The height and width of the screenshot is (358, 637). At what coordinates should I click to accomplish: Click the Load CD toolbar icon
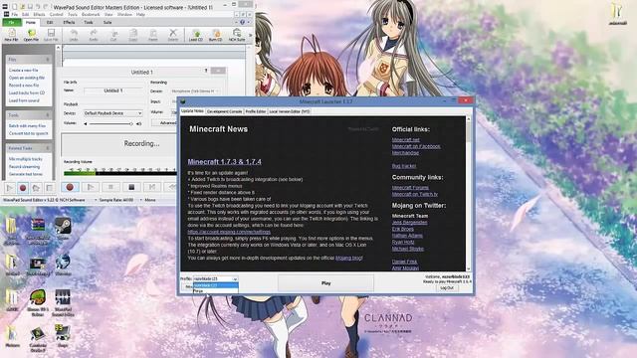tap(196, 35)
